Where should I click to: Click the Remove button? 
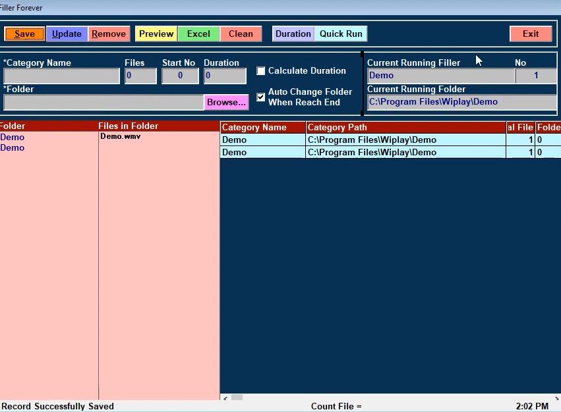(x=109, y=34)
